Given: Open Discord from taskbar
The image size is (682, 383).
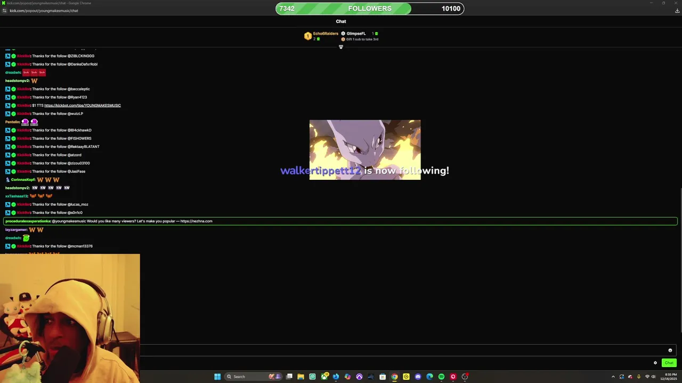Looking at the screenshot, I should (418, 377).
